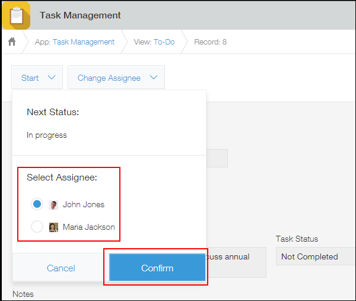Cancel the status change popup

[x=61, y=268]
